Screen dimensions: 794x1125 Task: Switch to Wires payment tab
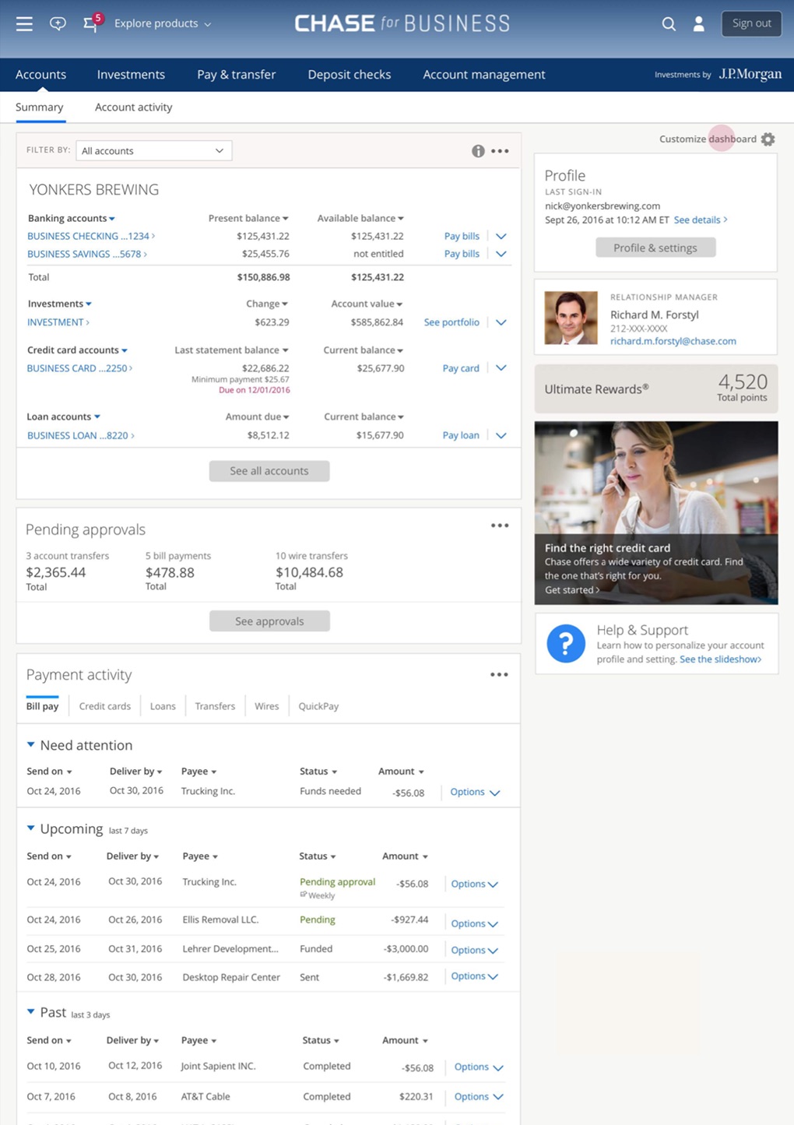tap(266, 706)
